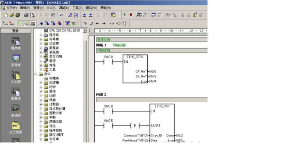Undo the last edit with the toolbar arrow
The image size is (291, 165).
(x=61, y=15)
